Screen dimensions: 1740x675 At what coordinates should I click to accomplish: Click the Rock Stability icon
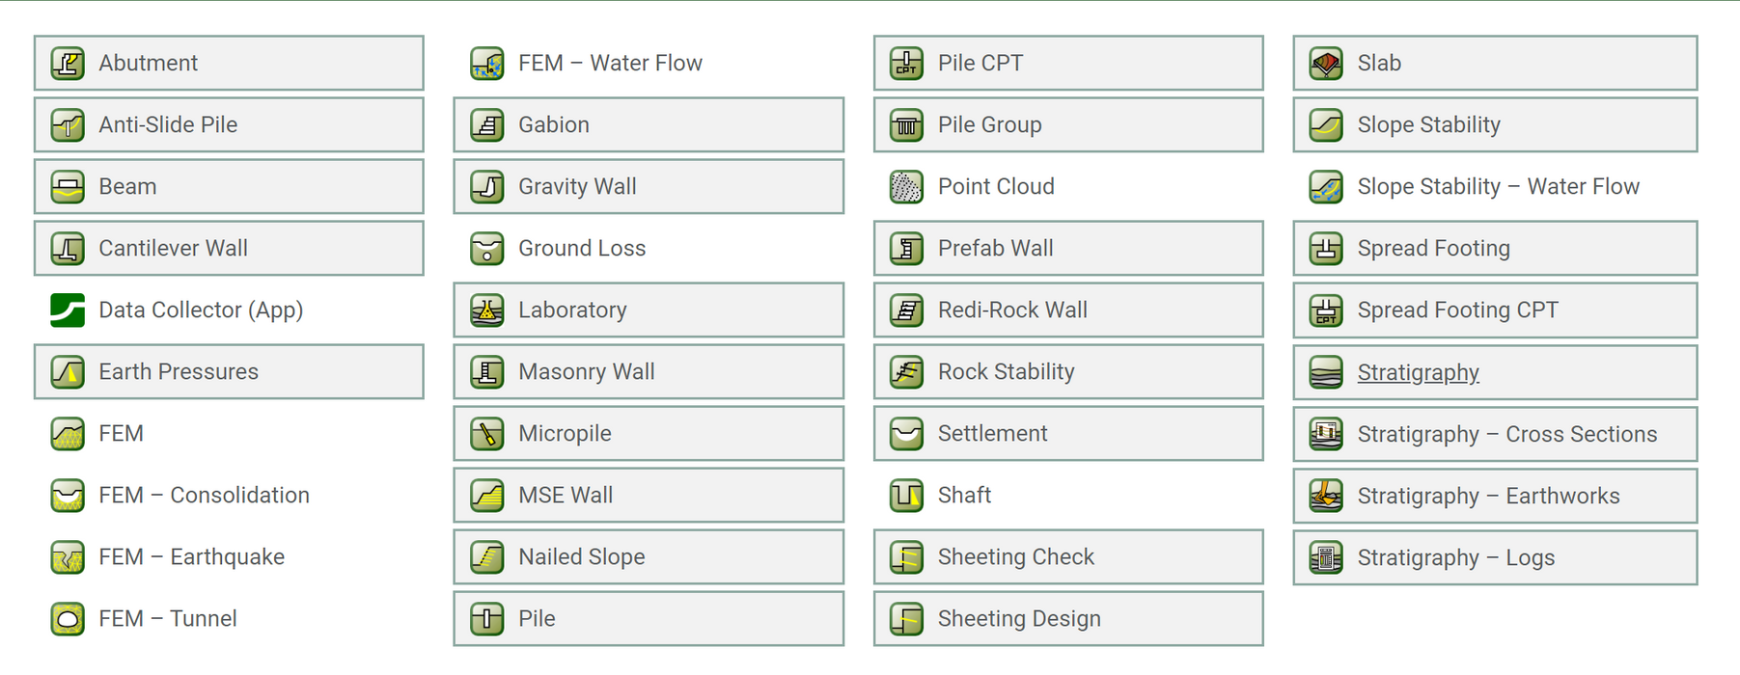[x=906, y=372]
